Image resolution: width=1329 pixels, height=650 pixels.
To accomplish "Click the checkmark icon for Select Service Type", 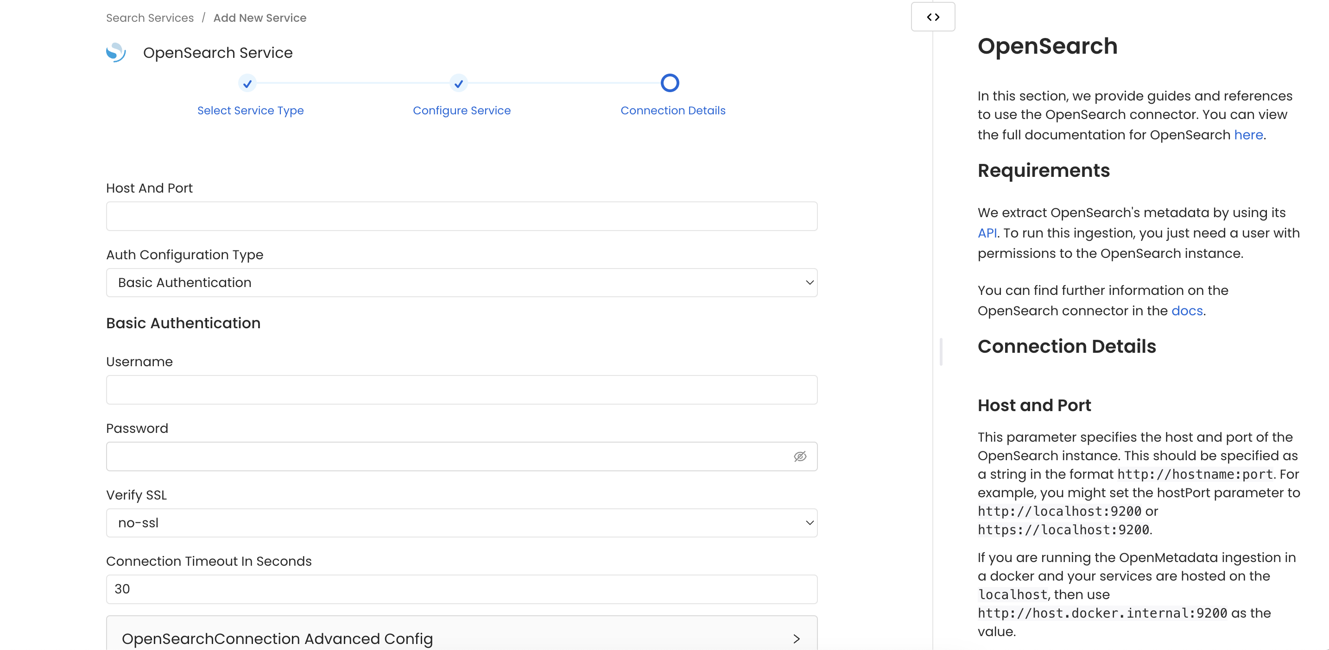I will [247, 83].
